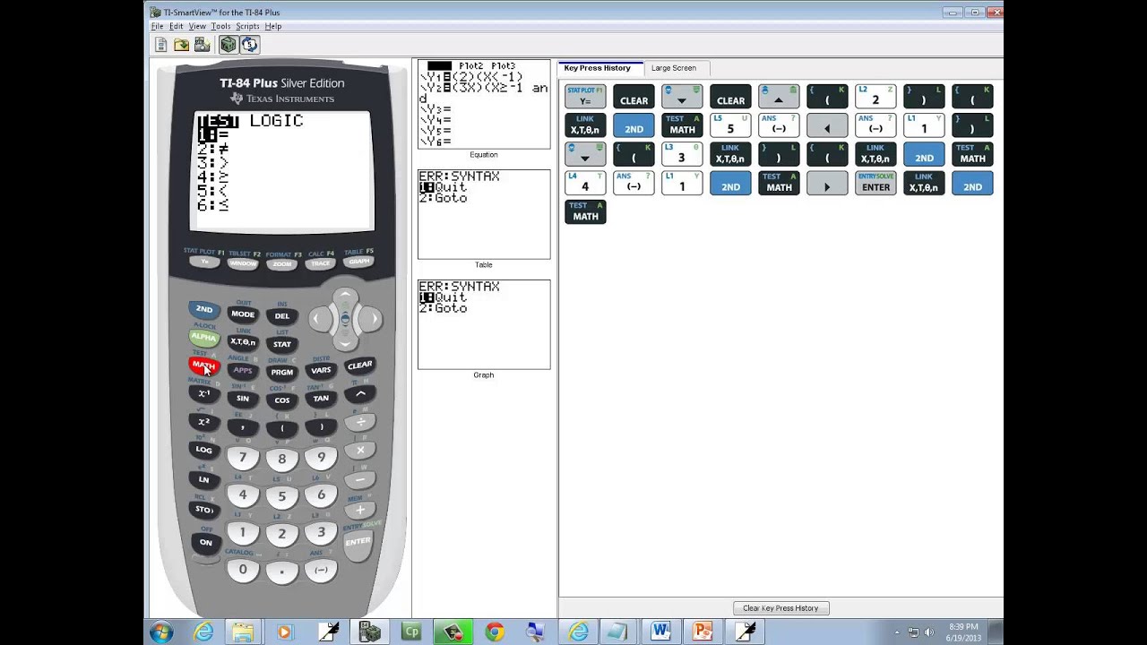Image resolution: width=1147 pixels, height=645 pixels.
Task: Click the calculator multiply key
Action: [360, 451]
